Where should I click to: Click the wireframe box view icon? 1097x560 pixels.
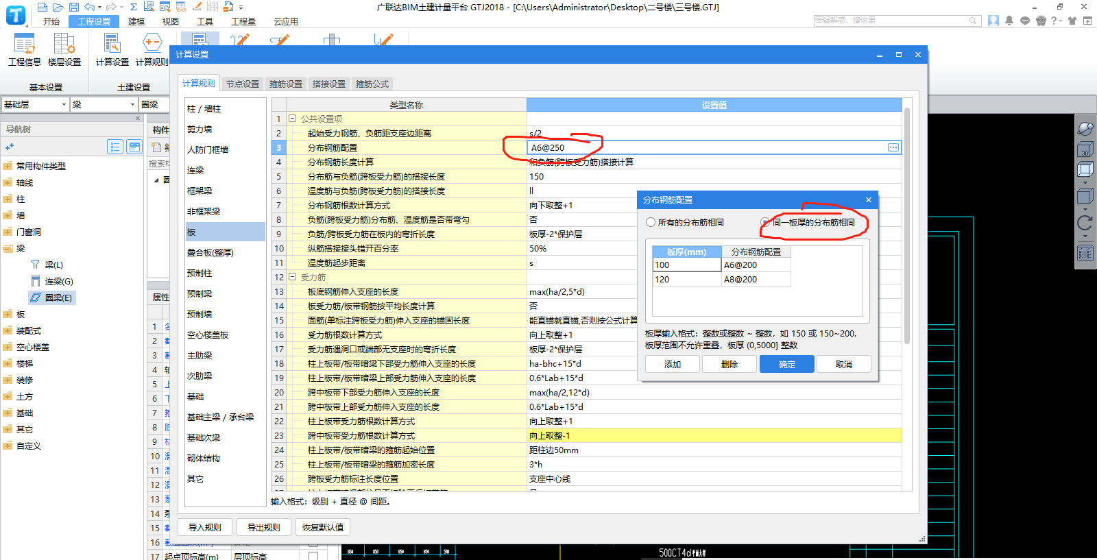click(1085, 169)
